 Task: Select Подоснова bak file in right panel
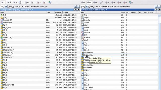119,87
